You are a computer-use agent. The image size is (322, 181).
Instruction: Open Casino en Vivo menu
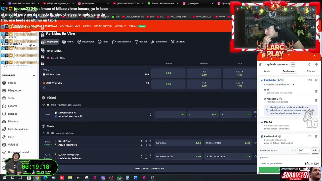(x=103, y=26)
